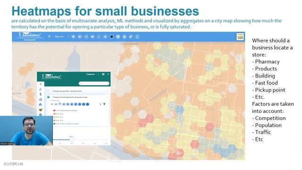Click the yellow legend item in the layer legend
The image size is (302, 170).
click(x=59, y=117)
